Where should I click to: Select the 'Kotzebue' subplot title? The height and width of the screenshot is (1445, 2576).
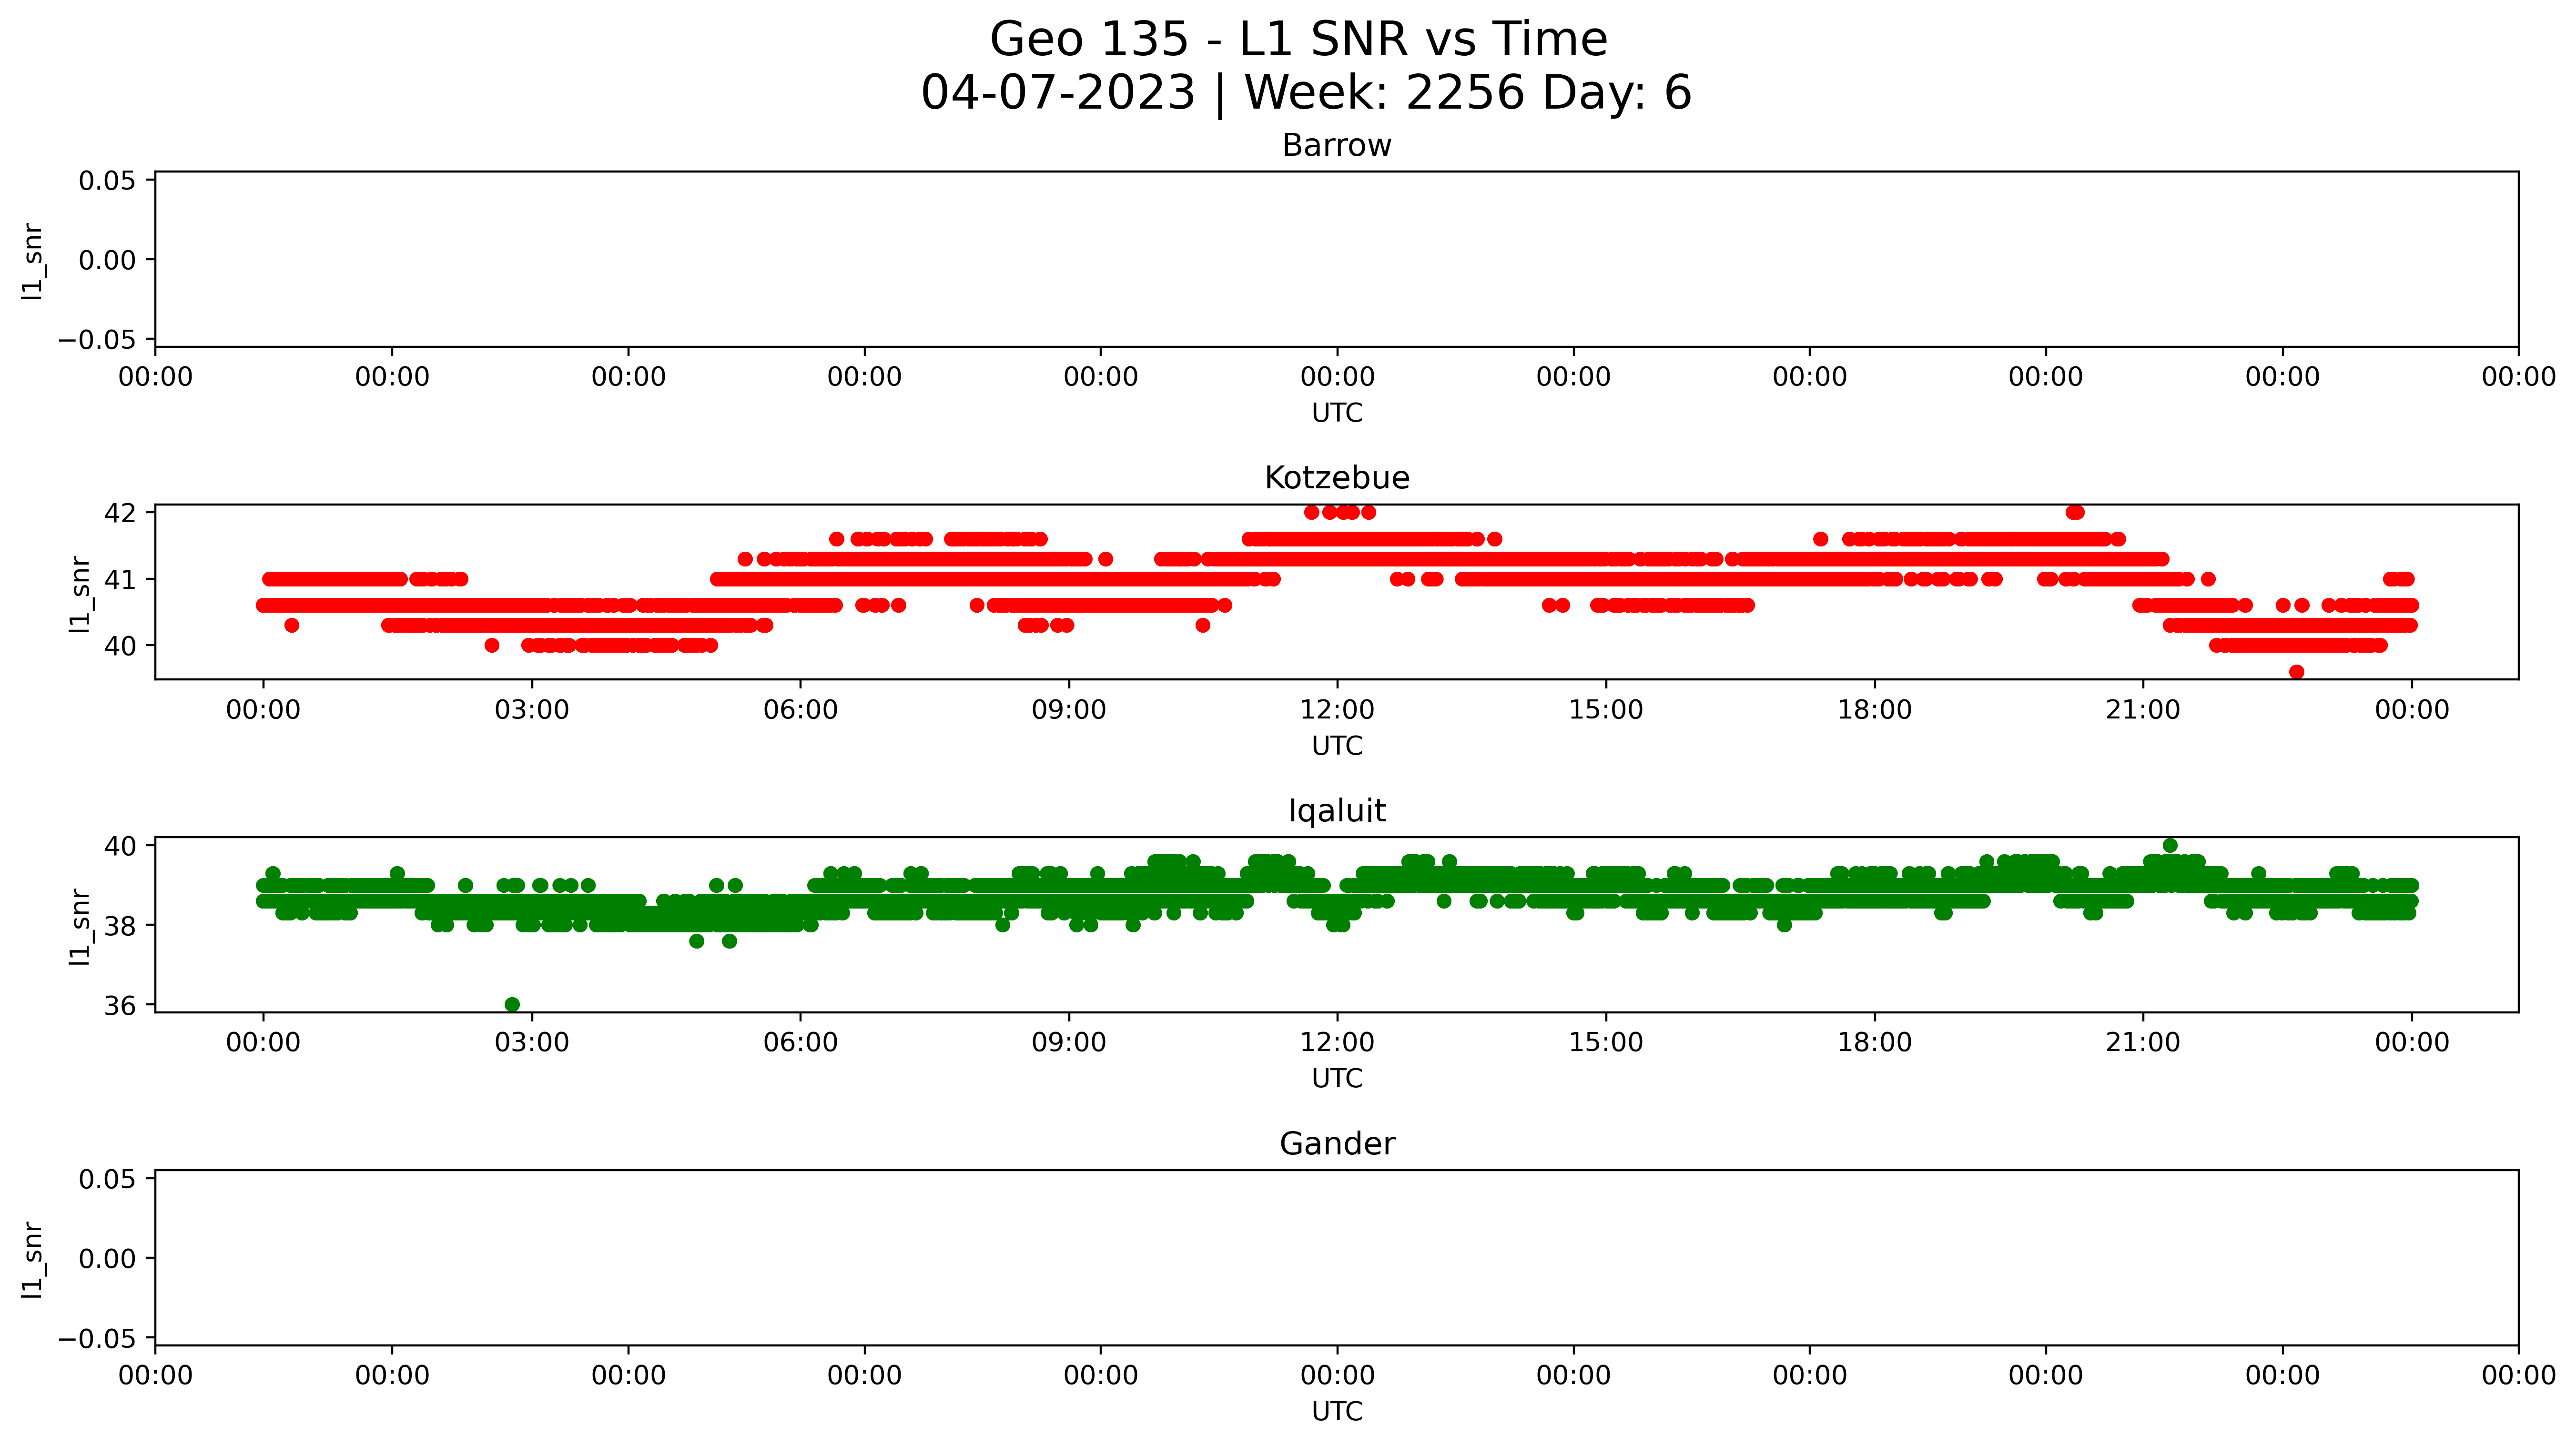[1337, 478]
